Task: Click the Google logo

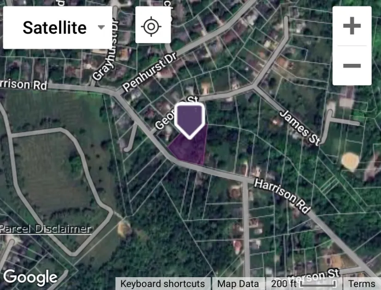Action: pos(30,278)
